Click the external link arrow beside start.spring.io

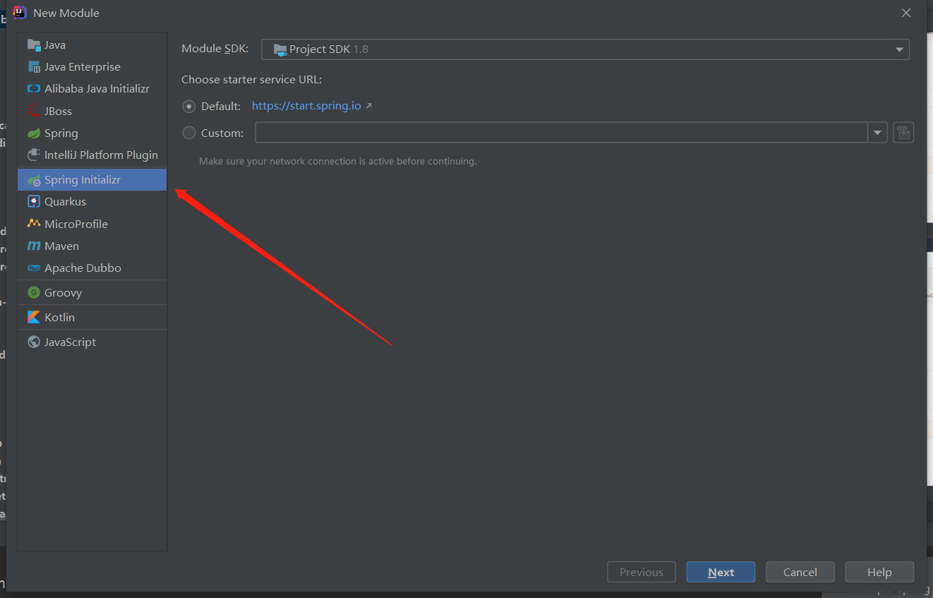coord(368,106)
